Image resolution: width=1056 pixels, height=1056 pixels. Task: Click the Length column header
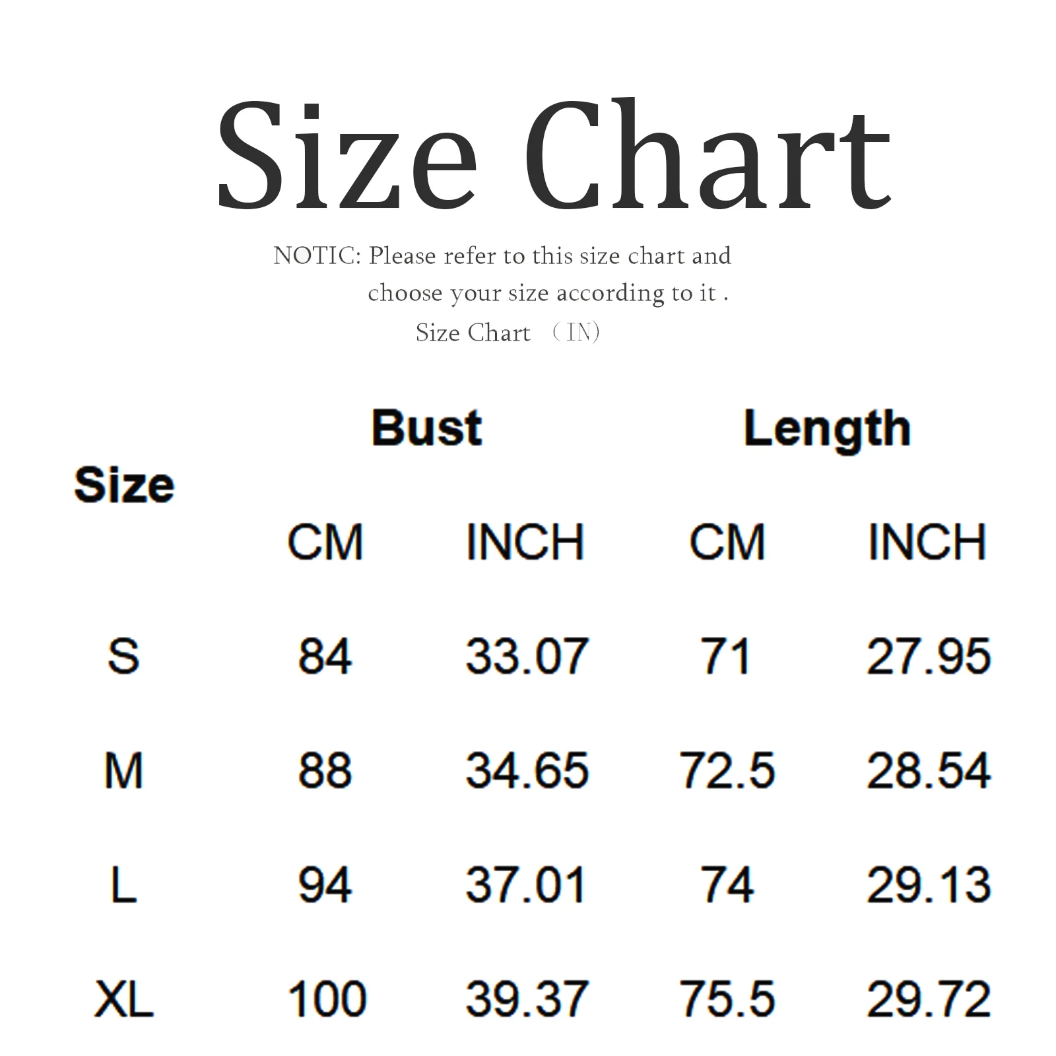(827, 429)
